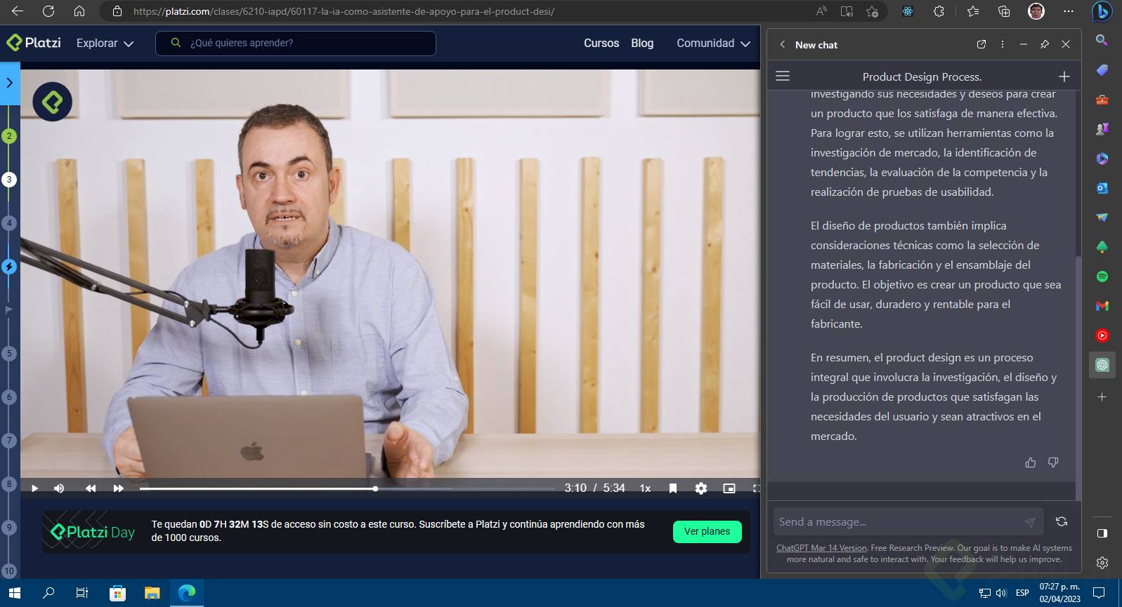The image size is (1122, 607).
Task: Add a new site to Edge sidebar
Action: pos(1102,396)
